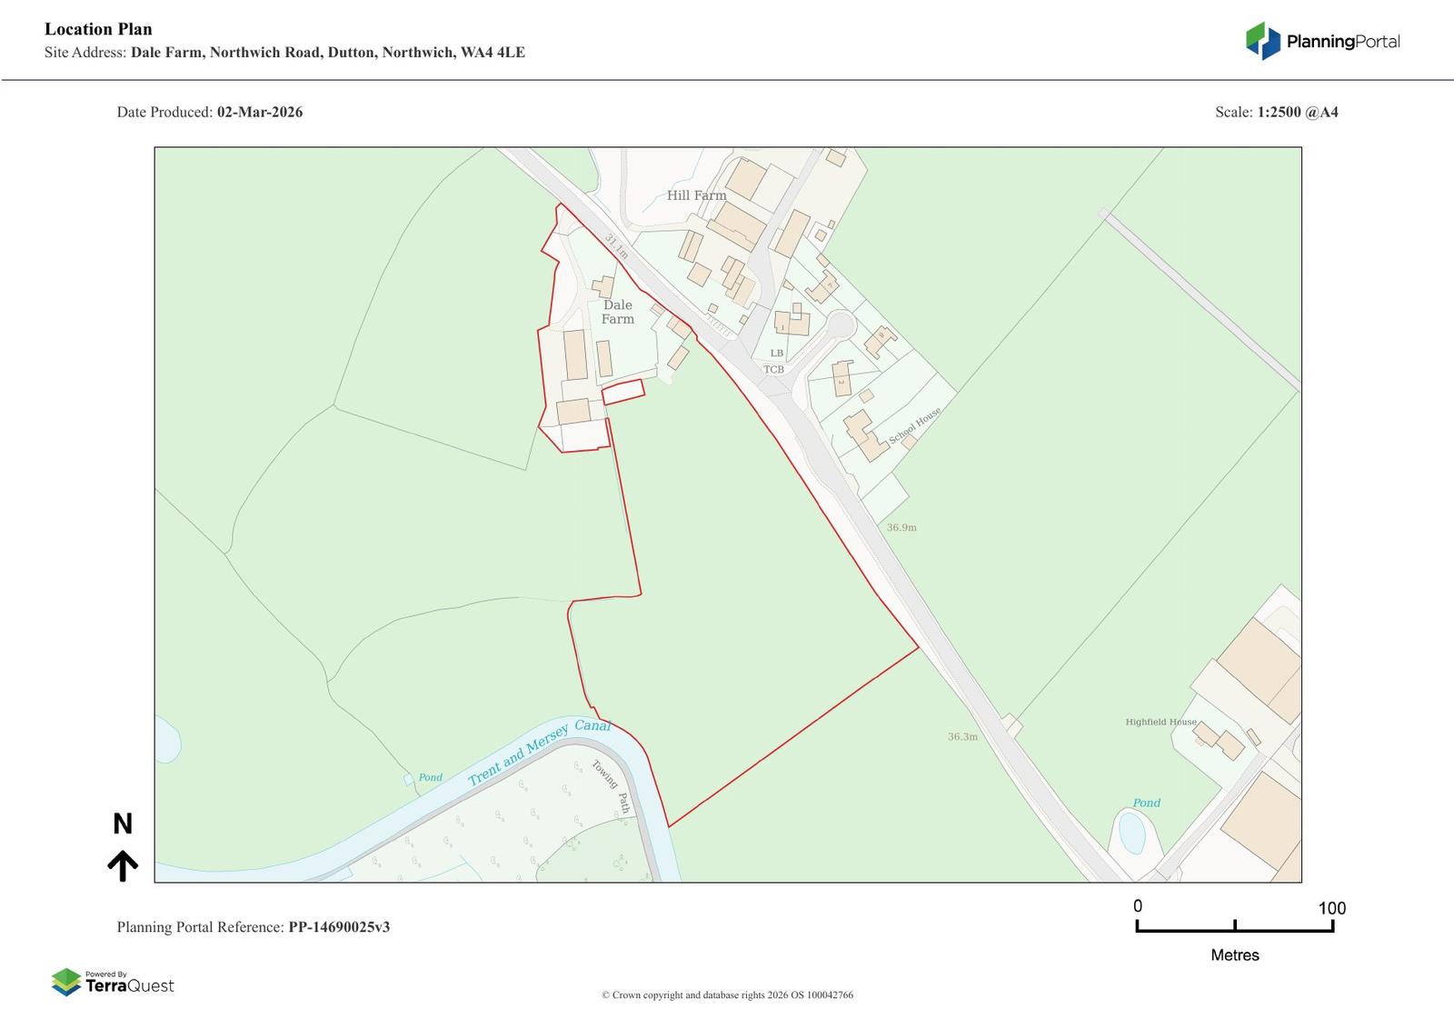The image size is (1454, 1029).
Task: Click the 'Hill Farm' map label
Action: tap(696, 195)
